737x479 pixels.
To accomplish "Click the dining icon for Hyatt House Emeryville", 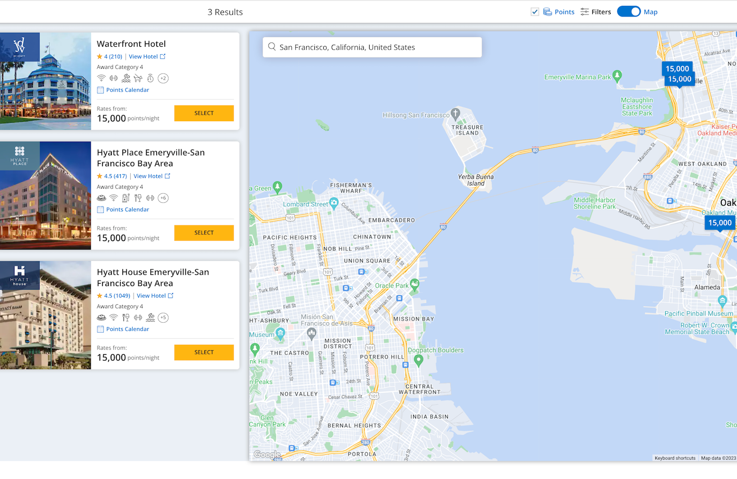I will click(126, 317).
